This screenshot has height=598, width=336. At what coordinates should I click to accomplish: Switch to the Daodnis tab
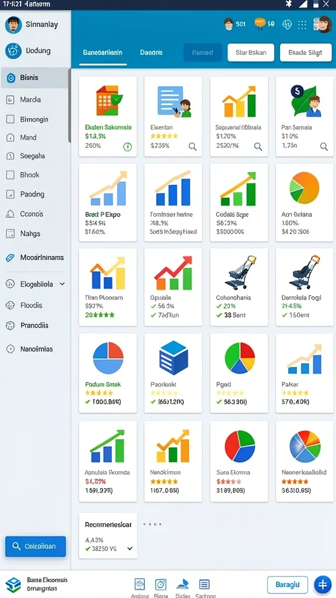pos(151,52)
